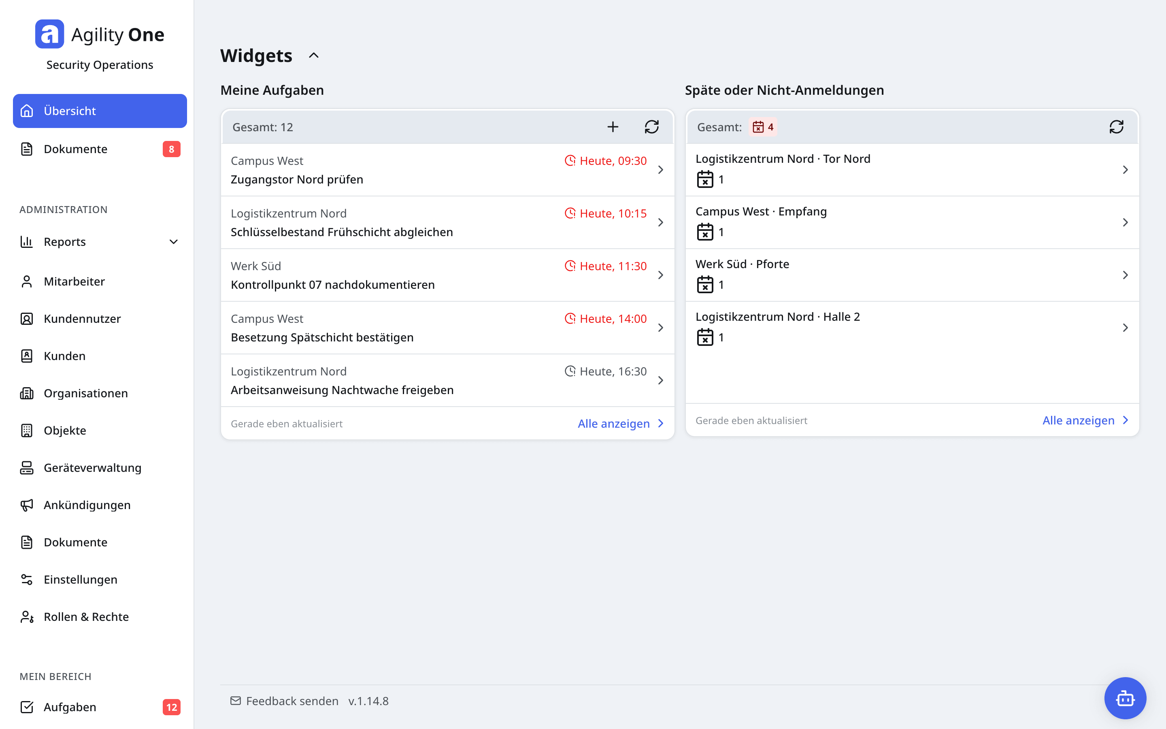
Task: Click the red missed check-in badge showing 4
Action: [x=763, y=127]
